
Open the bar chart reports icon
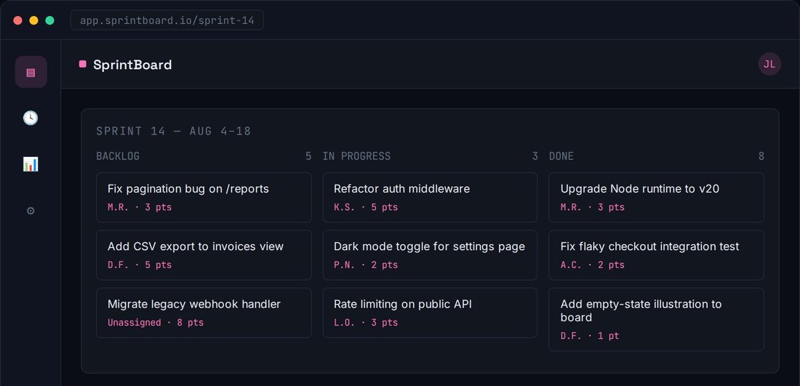pyautogui.click(x=31, y=164)
